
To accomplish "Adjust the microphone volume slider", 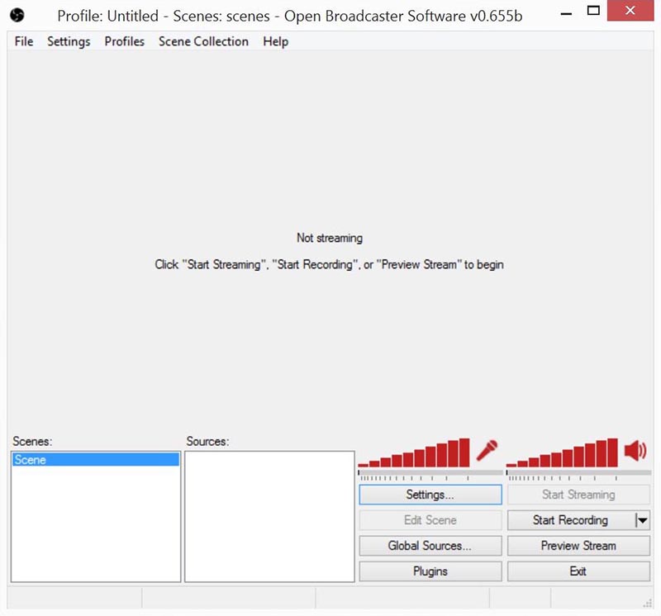I will coord(430,476).
